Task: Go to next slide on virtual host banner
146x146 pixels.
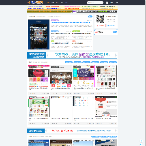Action: coord(116,55)
